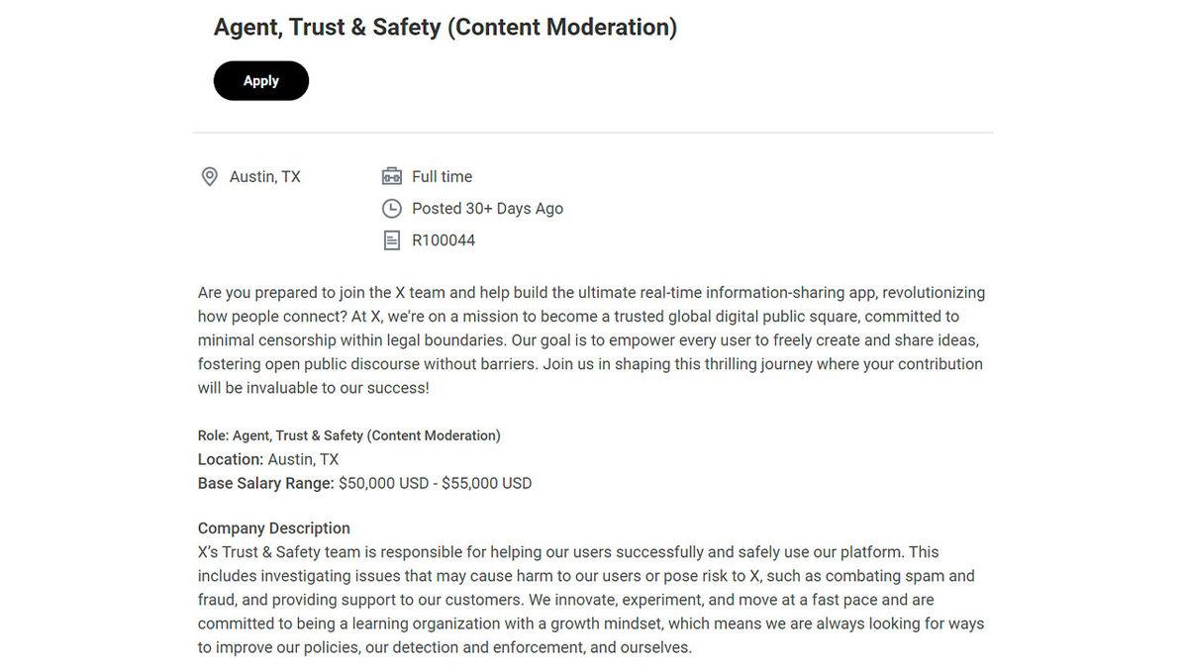Click the intro paragraph starting 'Are you prepared'
The width and height of the screenshot is (1188, 668).
pos(591,340)
